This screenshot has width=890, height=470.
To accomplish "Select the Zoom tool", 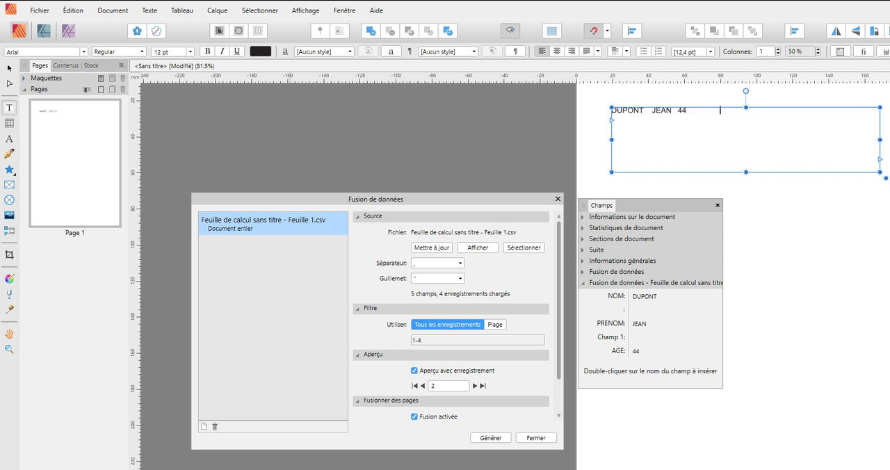I will (x=9, y=349).
